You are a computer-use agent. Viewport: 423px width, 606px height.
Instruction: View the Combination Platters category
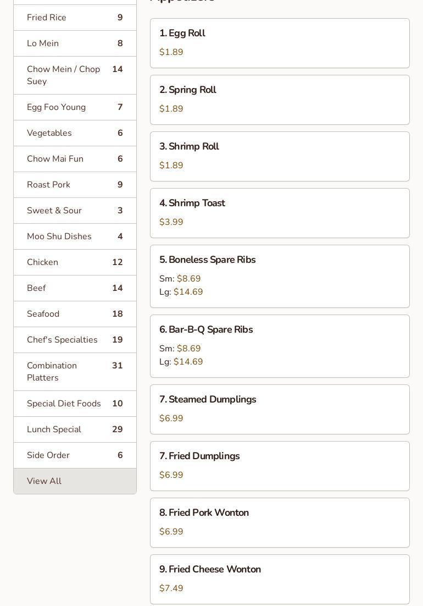pyautogui.click(x=75, y=372)
